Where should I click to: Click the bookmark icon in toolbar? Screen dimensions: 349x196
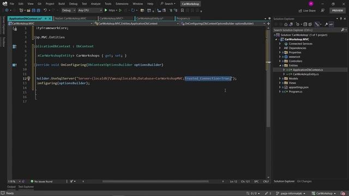point(182,10)
